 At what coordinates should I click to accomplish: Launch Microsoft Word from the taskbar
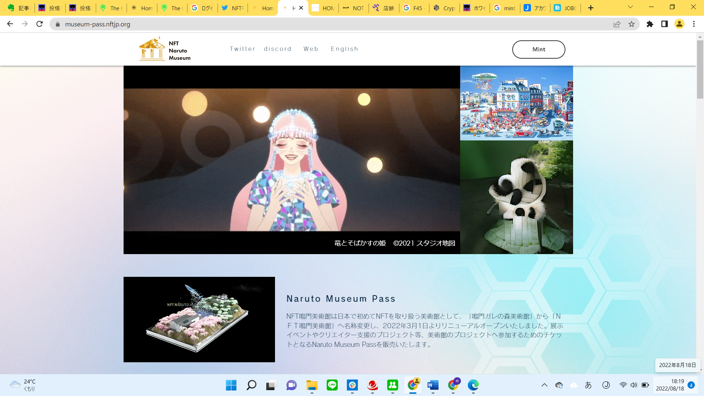[433, 385]
